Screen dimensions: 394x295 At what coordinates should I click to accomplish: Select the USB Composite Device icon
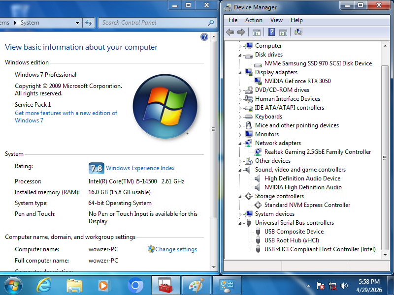(x=258, y=231)
